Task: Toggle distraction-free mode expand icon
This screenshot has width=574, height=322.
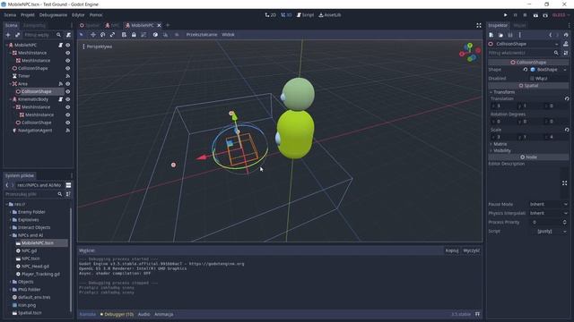Action: pos(478,25)
